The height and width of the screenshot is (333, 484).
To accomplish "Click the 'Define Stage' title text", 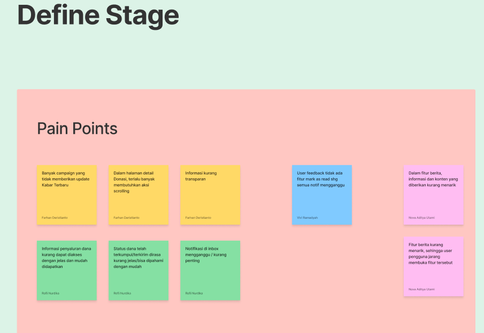I will tap(98, 15).
